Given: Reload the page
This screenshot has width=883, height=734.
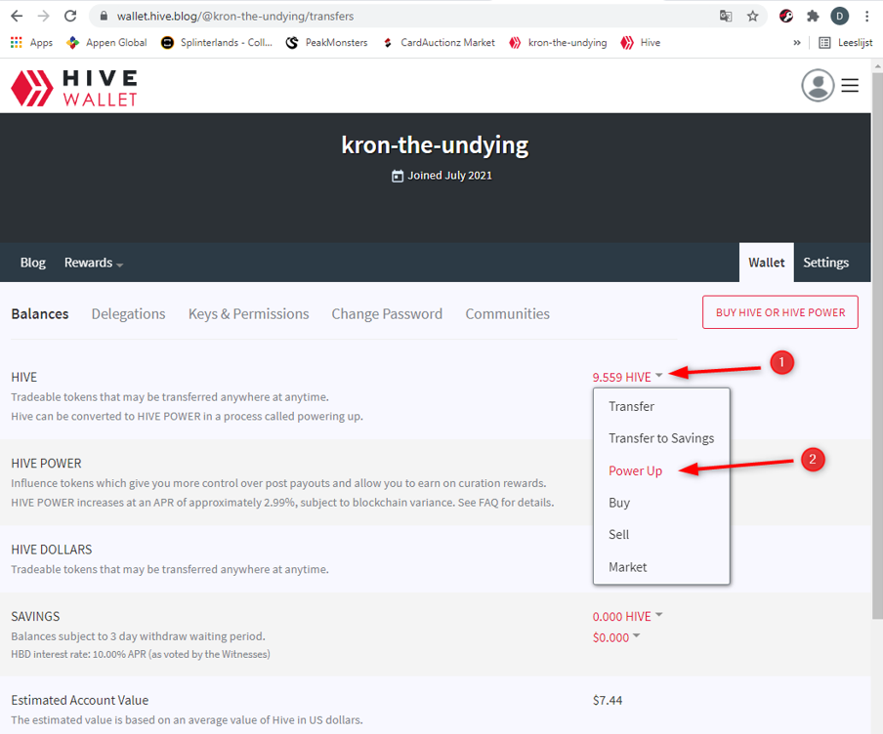Looking at the screenshot, I should tap(69, 16).
